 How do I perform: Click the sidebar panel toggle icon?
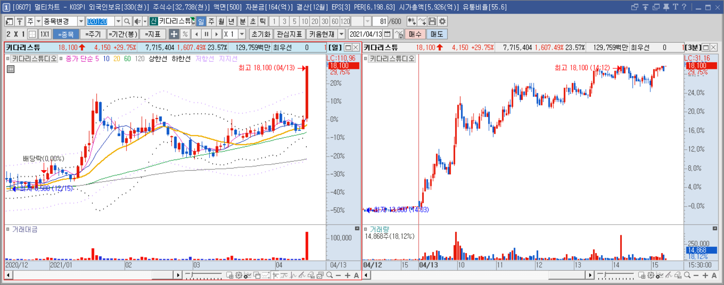(x=9, y=21)
